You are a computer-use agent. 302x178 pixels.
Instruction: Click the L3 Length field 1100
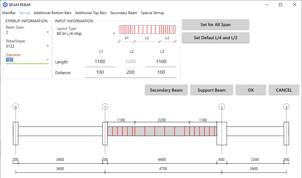coord(161,62)
